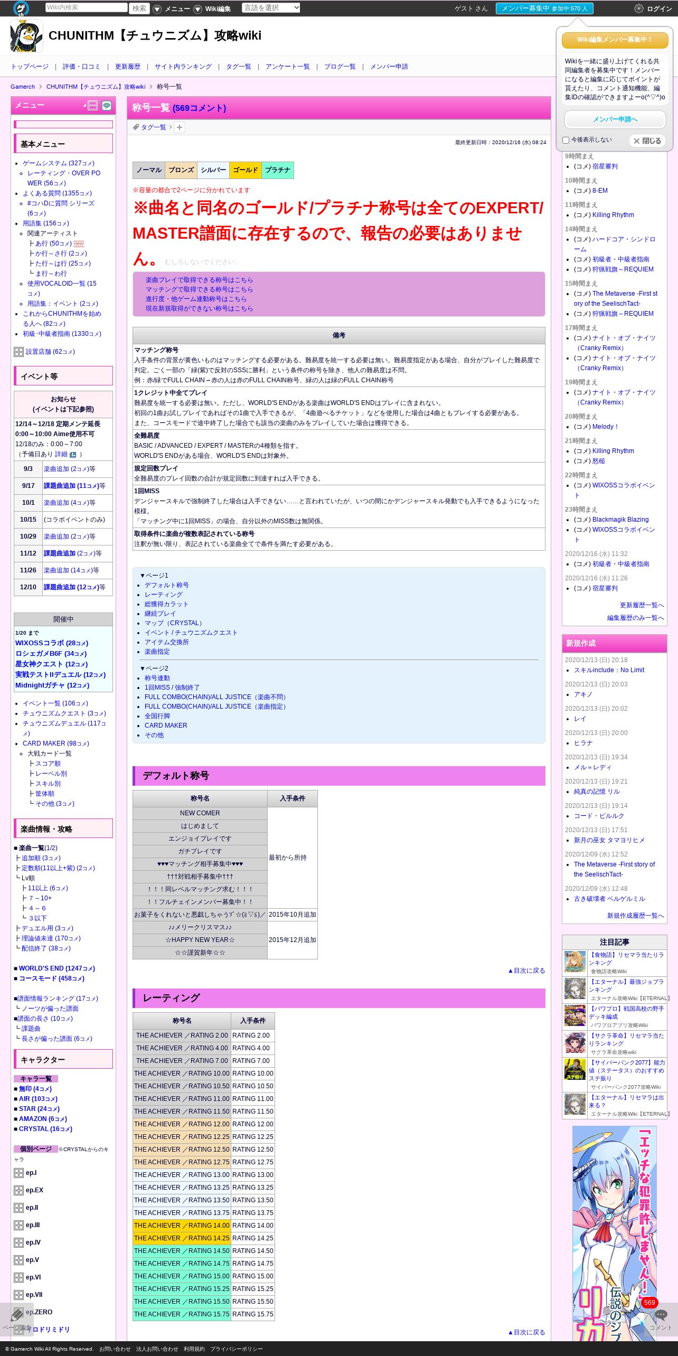Click 目次に戻る under the デフォルト称号 table
The height and width of the screenshot is (1356, 678).
[x=526, y=971]
